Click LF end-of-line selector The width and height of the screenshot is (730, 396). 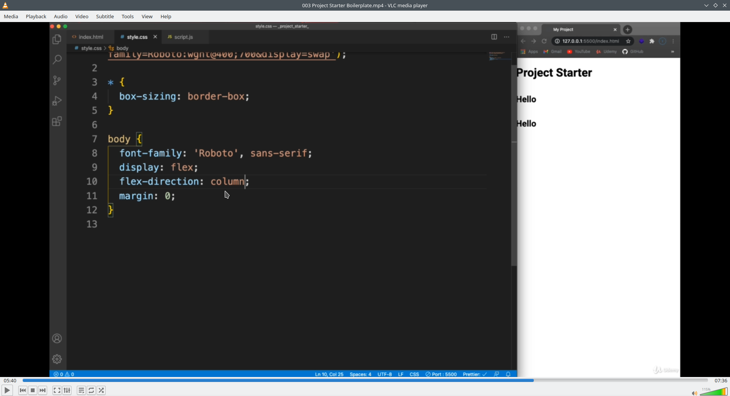coord(401,374)
